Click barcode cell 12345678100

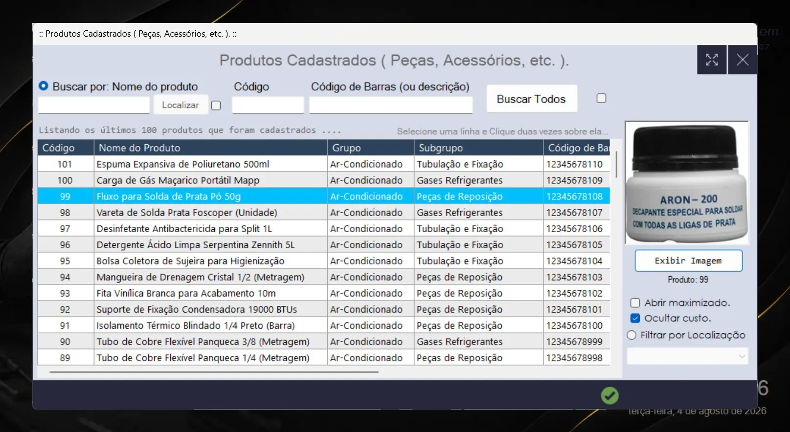pyautogui.click(x=577, y=325)
